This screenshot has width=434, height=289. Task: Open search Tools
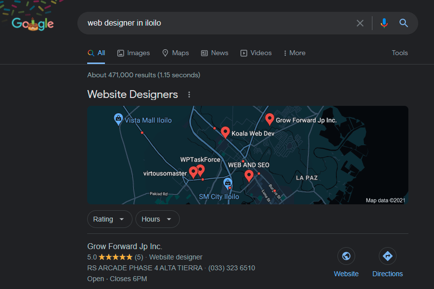pos(400,53)
